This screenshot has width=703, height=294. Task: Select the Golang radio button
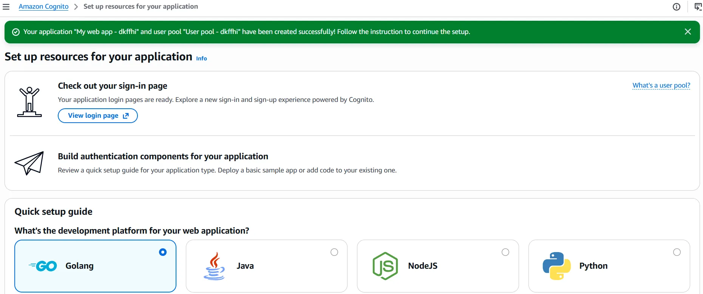[163, 252]
